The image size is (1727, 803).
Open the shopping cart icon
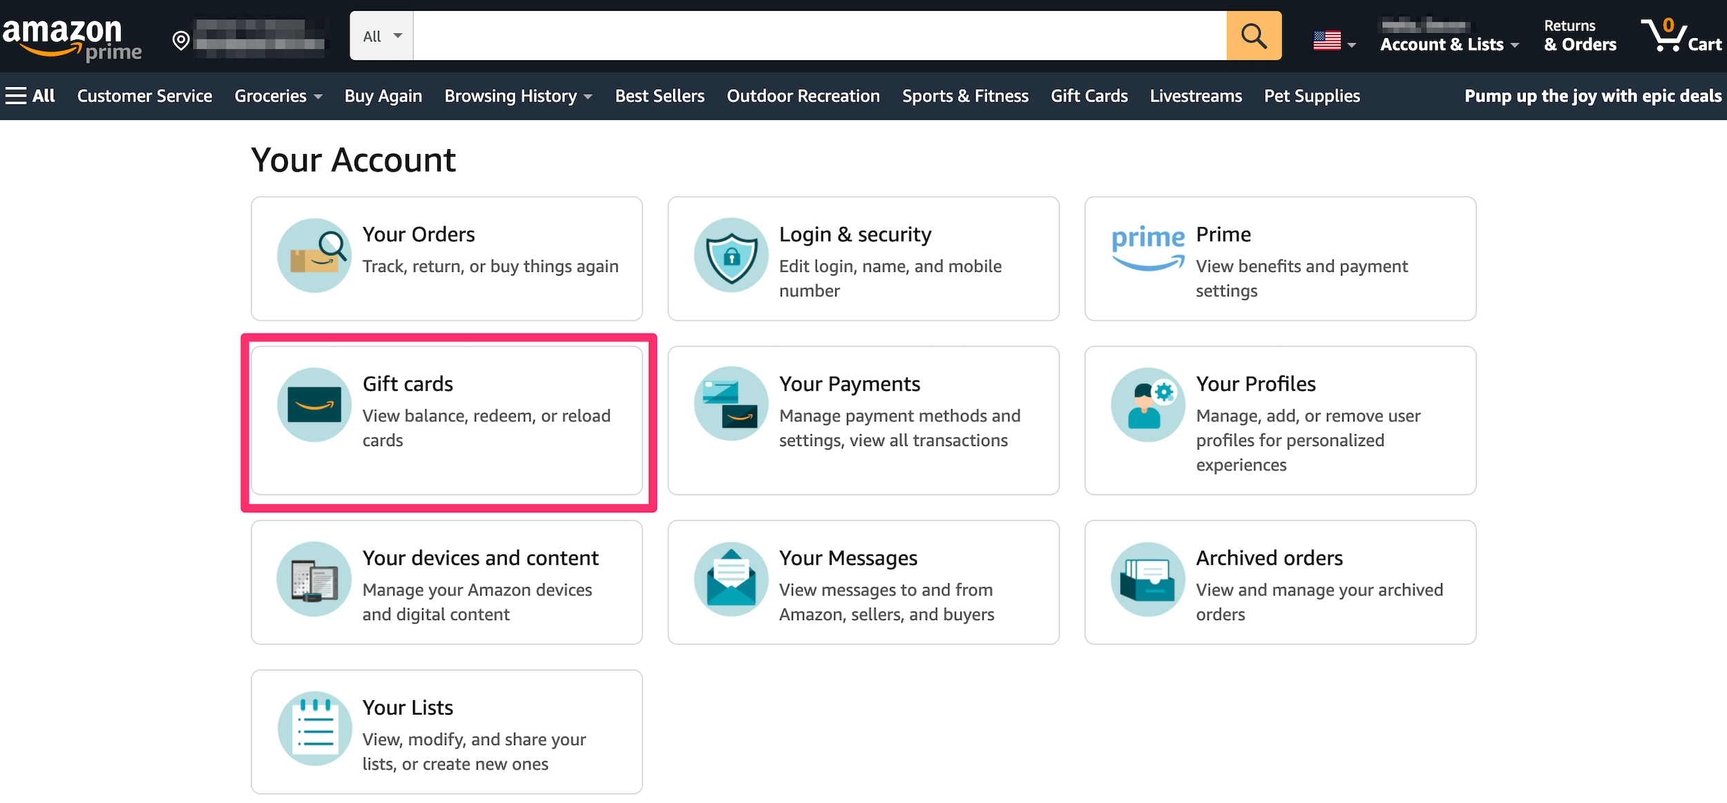point(1663,35)
